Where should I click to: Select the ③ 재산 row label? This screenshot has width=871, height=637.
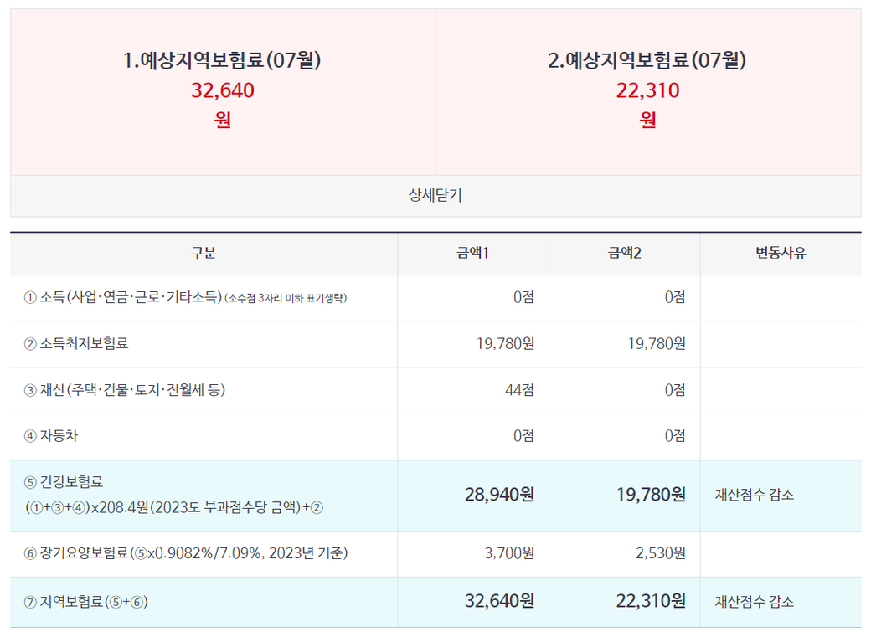point(125,390)
